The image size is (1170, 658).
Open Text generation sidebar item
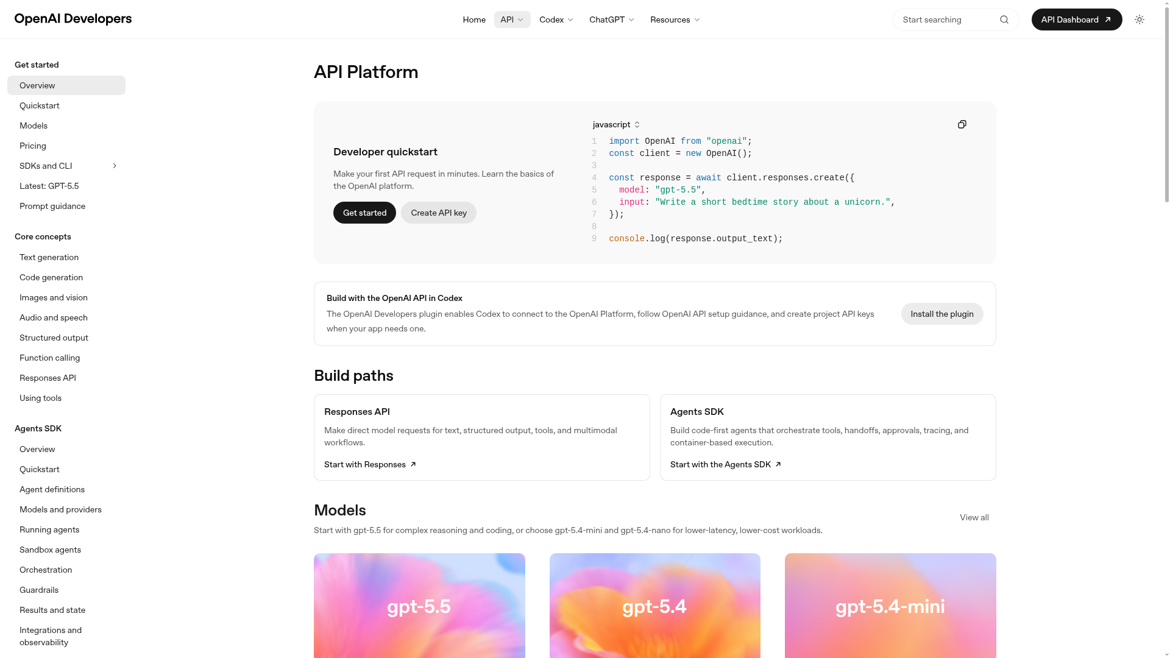tap(66, 257)
